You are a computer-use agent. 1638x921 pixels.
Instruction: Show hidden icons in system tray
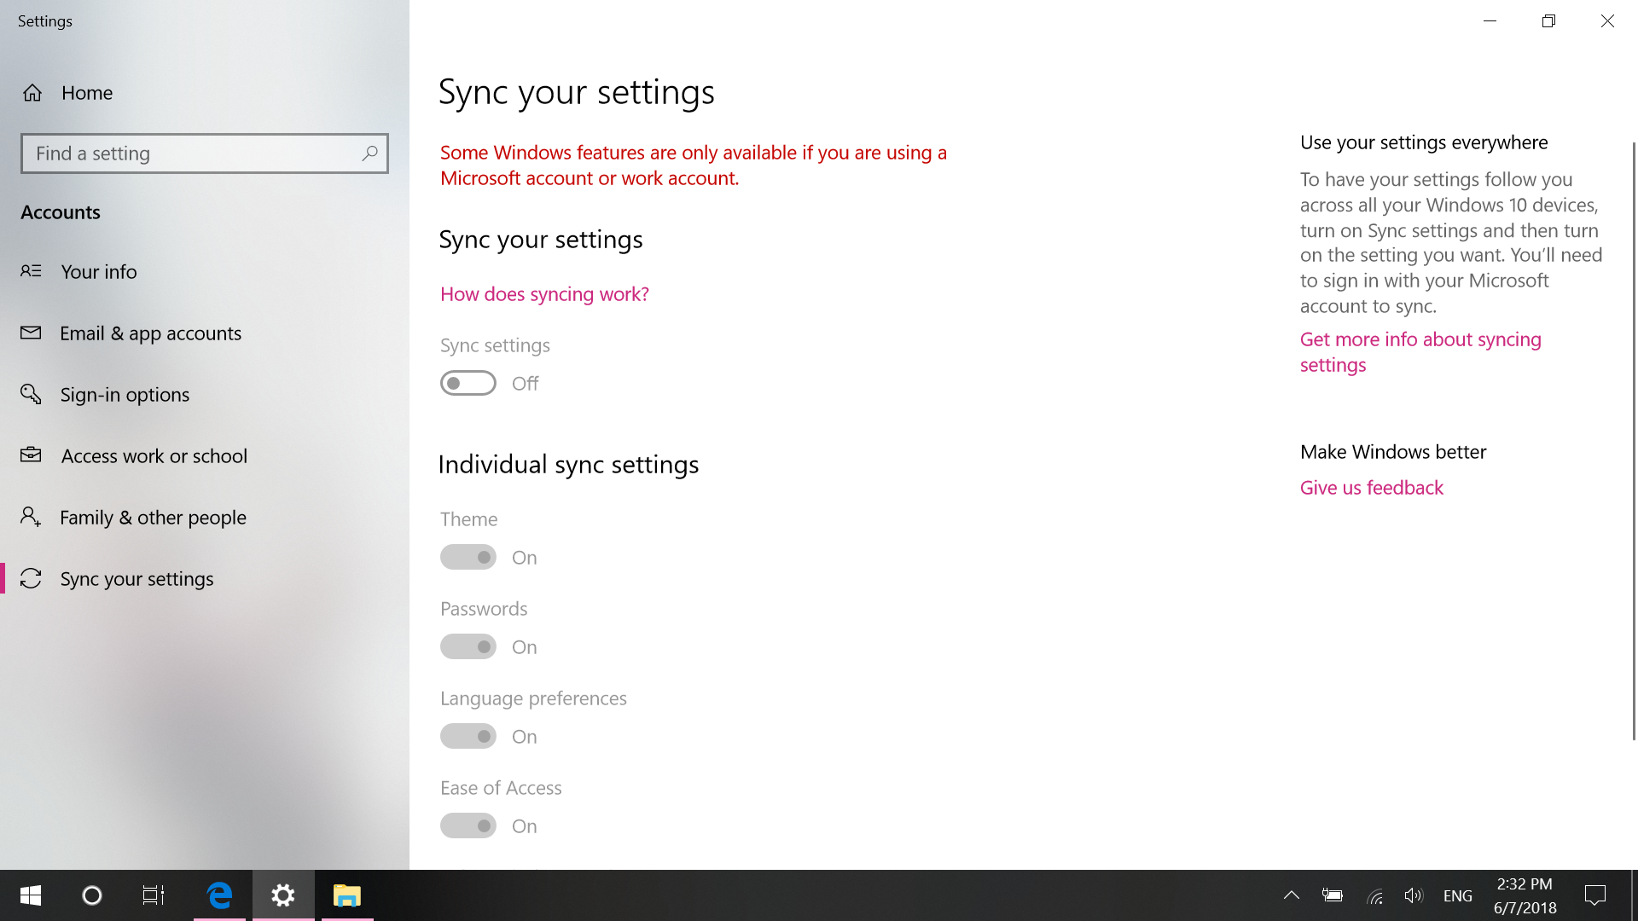click(x=1291, y=895)
